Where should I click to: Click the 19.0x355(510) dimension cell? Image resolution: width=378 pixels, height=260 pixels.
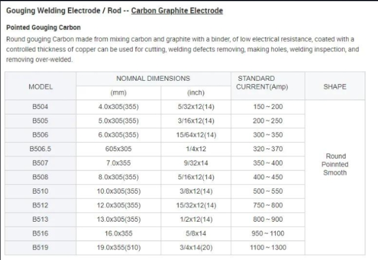pos(119,247)
